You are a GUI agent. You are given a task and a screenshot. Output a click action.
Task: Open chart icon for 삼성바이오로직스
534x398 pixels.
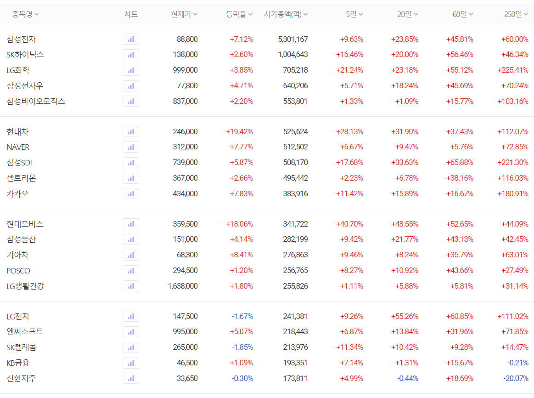coord(131,101)
